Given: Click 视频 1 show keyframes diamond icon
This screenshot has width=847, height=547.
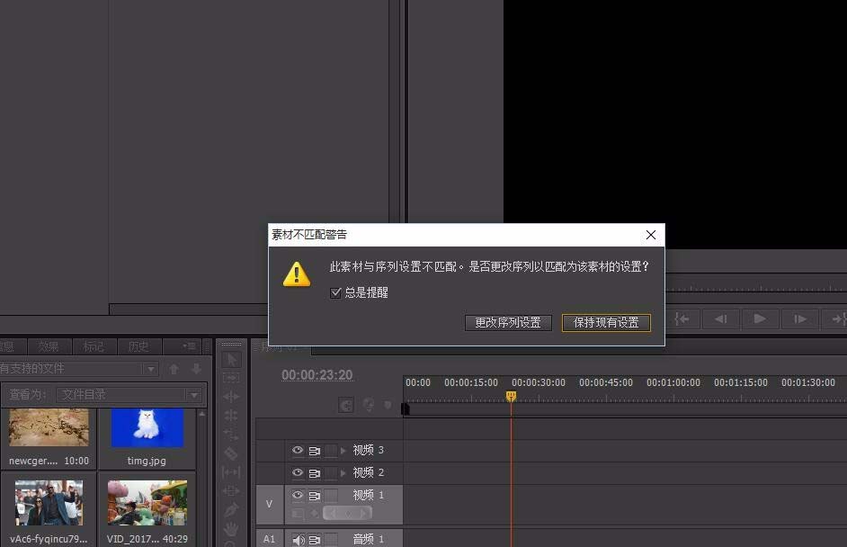Looking at the screenshot, I should coord(315,513).
